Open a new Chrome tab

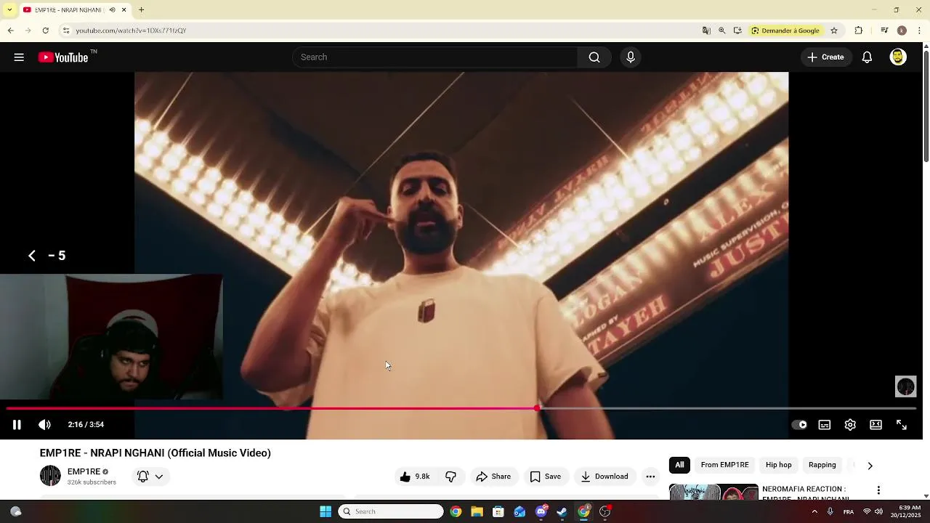[x=142, y=9]
